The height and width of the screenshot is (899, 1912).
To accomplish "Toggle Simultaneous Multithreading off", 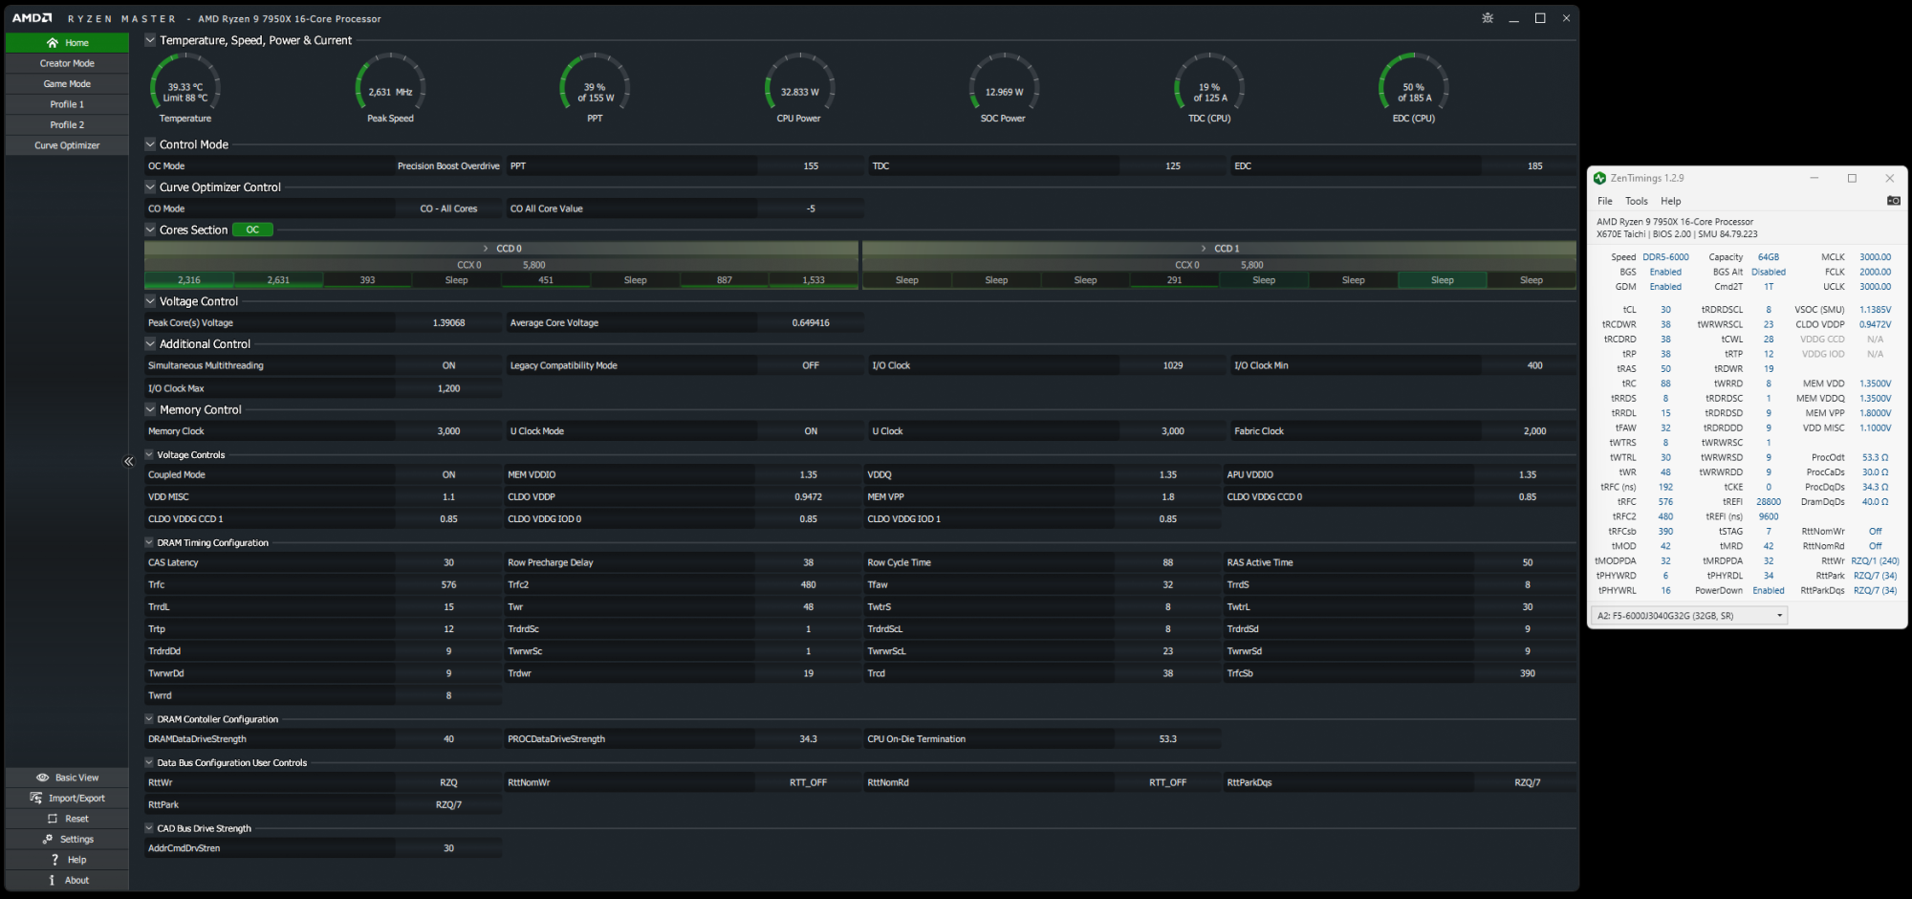I will (x=448, y=364).
